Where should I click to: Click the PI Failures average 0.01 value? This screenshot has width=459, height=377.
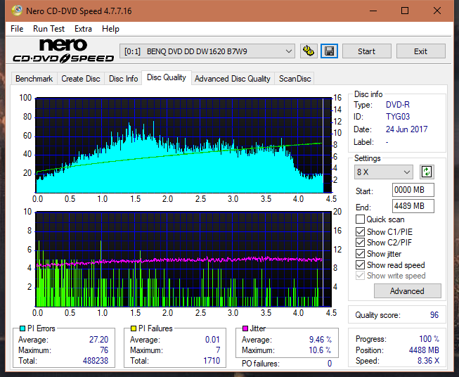(212, 340)
